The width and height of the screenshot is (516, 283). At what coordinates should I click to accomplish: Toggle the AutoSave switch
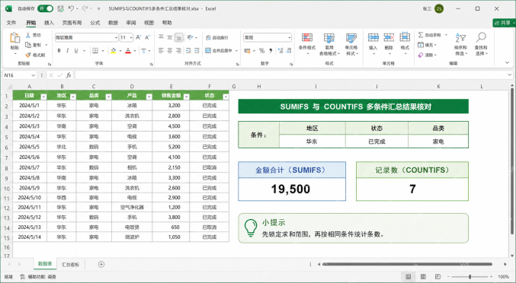(x=46, y=8)
